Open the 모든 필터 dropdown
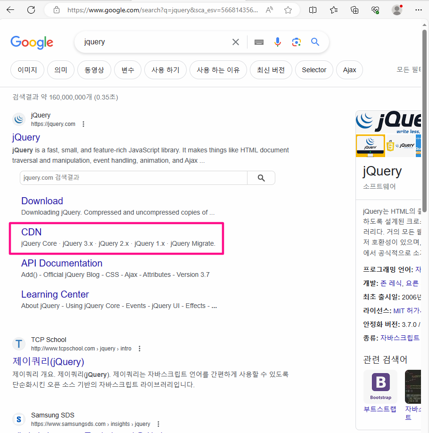429x433 pixels. coord(409,70)
